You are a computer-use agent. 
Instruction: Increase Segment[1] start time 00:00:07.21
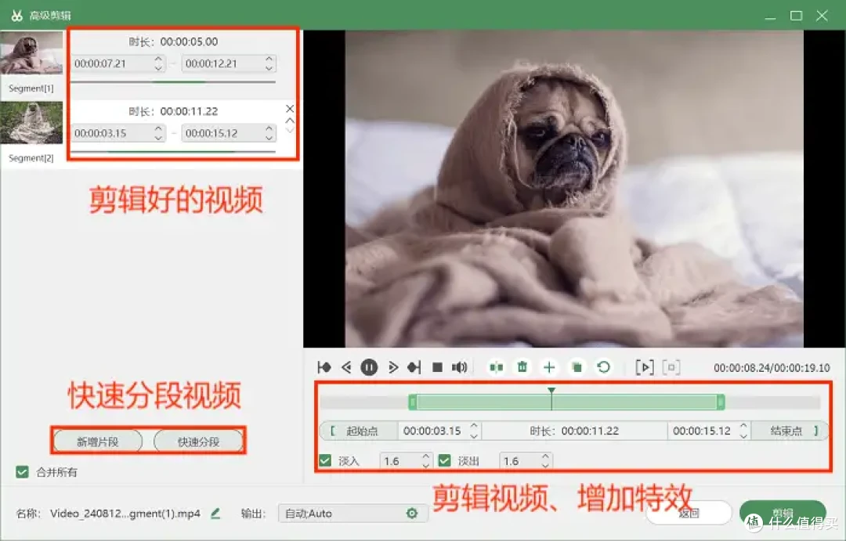tap(158, 59)
